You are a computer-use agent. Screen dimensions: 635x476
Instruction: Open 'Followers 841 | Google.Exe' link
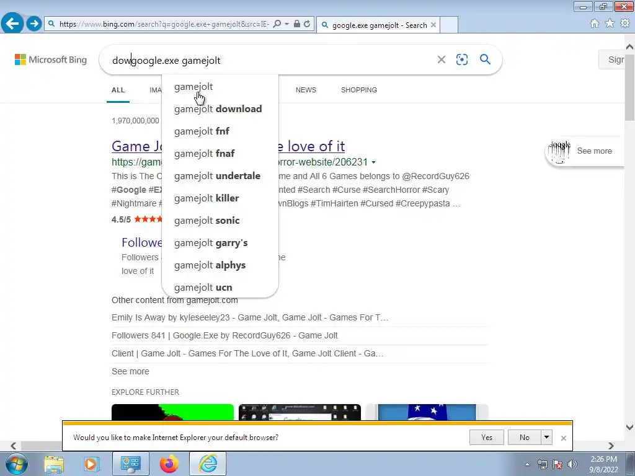tap(224, 335)
